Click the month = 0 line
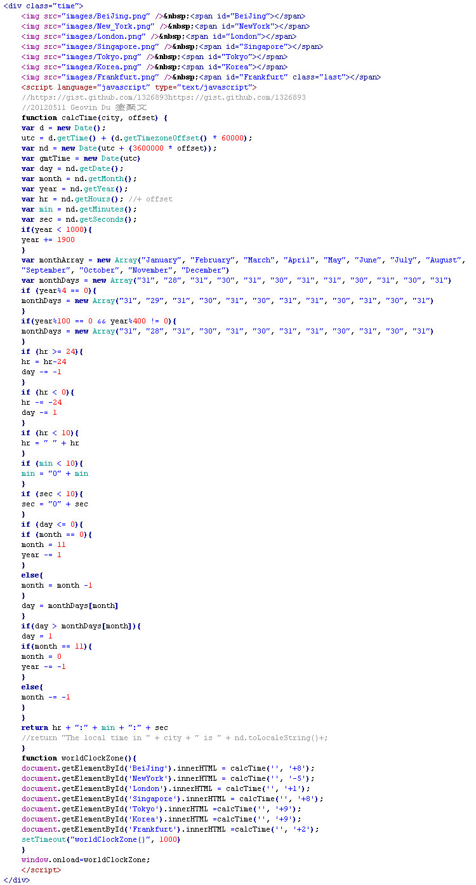This screenshot has width=476, height=885. pos(41,656)
